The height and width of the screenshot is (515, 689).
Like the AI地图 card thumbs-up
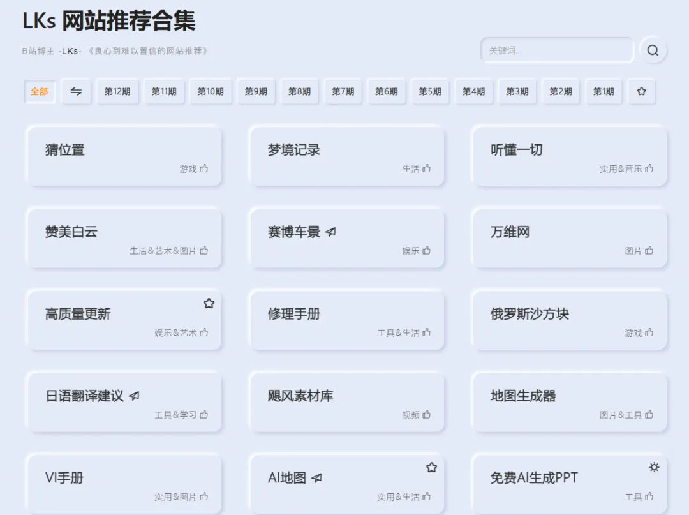[426, 496]
